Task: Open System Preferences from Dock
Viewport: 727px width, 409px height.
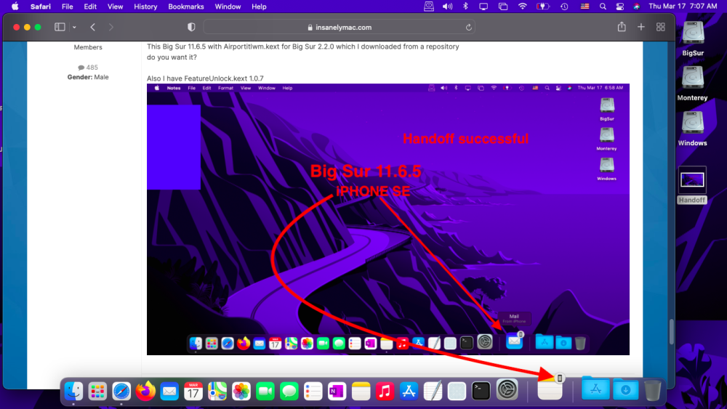Action: pyautogui.click(x=507, y=389)
